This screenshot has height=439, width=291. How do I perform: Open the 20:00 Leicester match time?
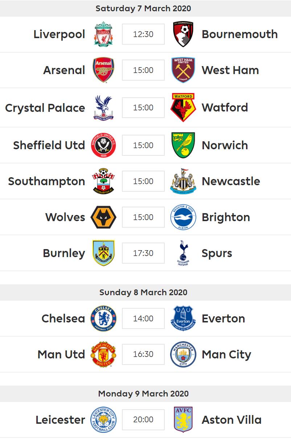[143, 420]
